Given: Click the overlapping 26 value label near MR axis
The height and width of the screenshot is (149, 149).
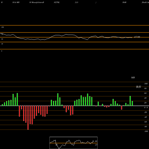Looking at the screenshot, I should tap(139, 87).
